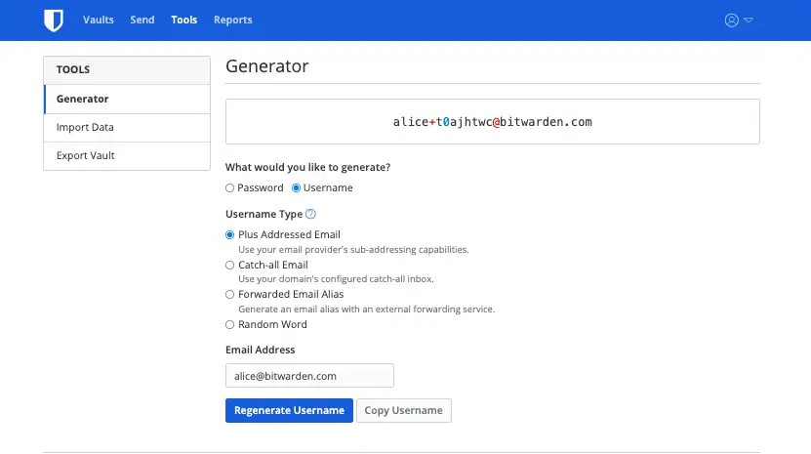Click the 'What would you like to generate?' label
811x454 pixels.
[x=307, y=167]
